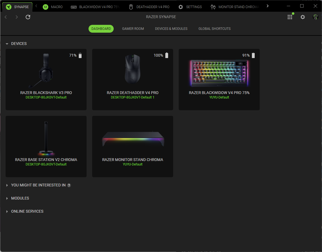Image resolution: width=322 pixels, height=252 pixels.
Task: Maximize the Synapse window
Action: [x=302, y=6]
